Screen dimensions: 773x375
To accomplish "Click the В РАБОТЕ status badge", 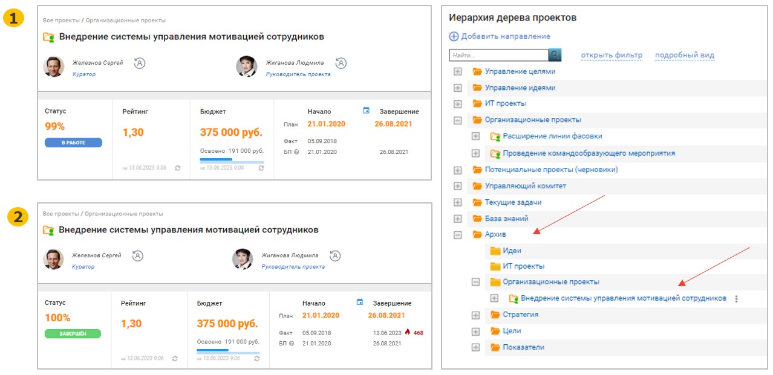I will tap(73, 143).
